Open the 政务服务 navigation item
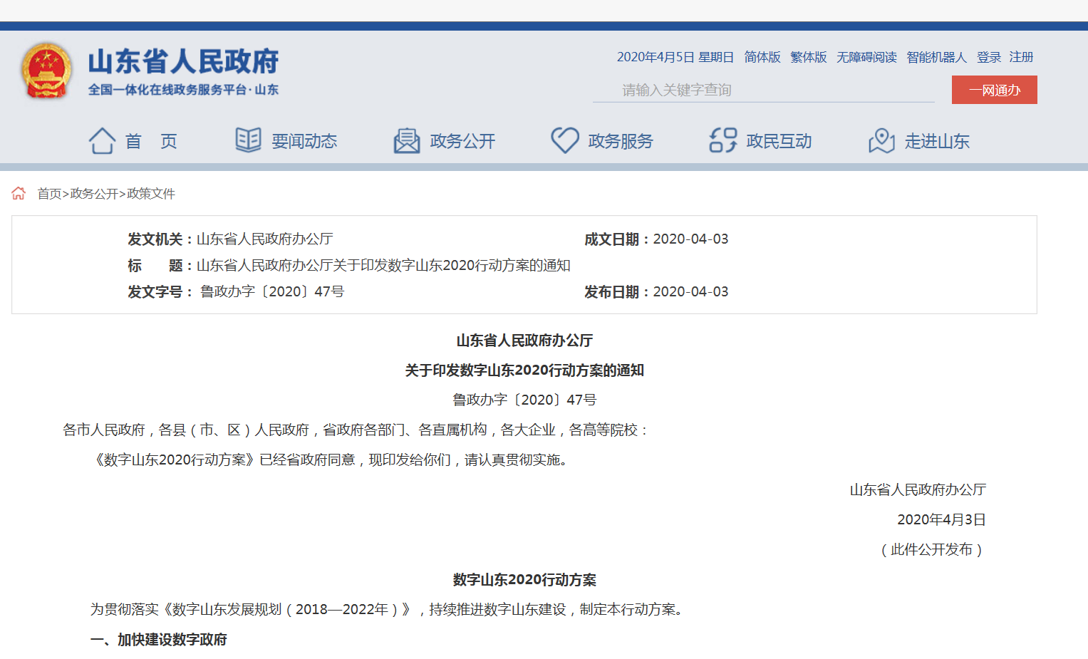The height and width of the screenshot is (659, 1088). pyautogui.click(x=621, y=141)
